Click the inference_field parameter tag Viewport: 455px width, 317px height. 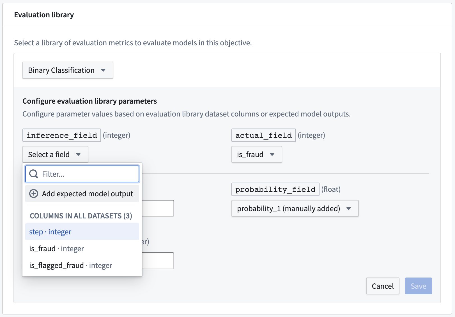point(62,135)
